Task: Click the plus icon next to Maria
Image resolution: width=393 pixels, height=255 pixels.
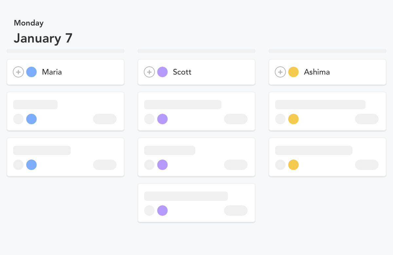Action: pyautogui.click(x=18, y=72)
